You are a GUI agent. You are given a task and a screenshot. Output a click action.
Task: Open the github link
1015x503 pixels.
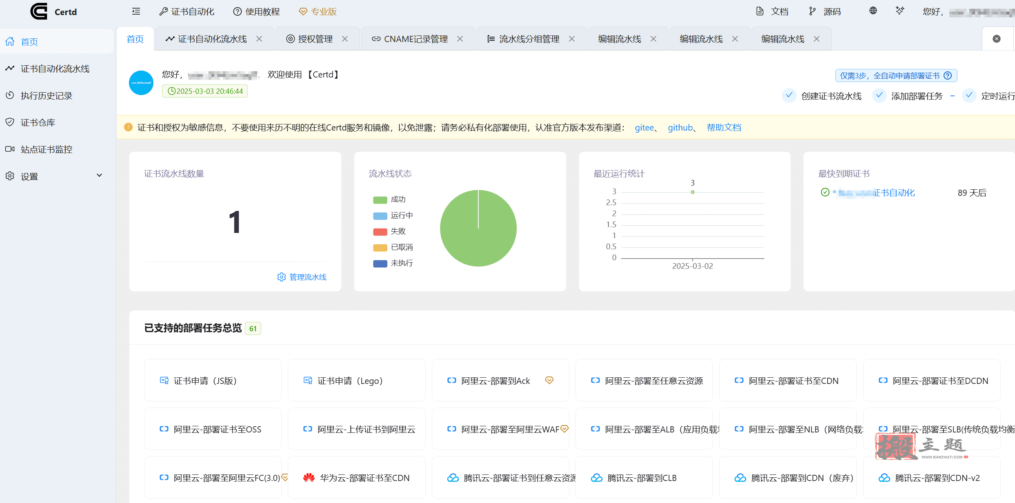coord(680,128)
